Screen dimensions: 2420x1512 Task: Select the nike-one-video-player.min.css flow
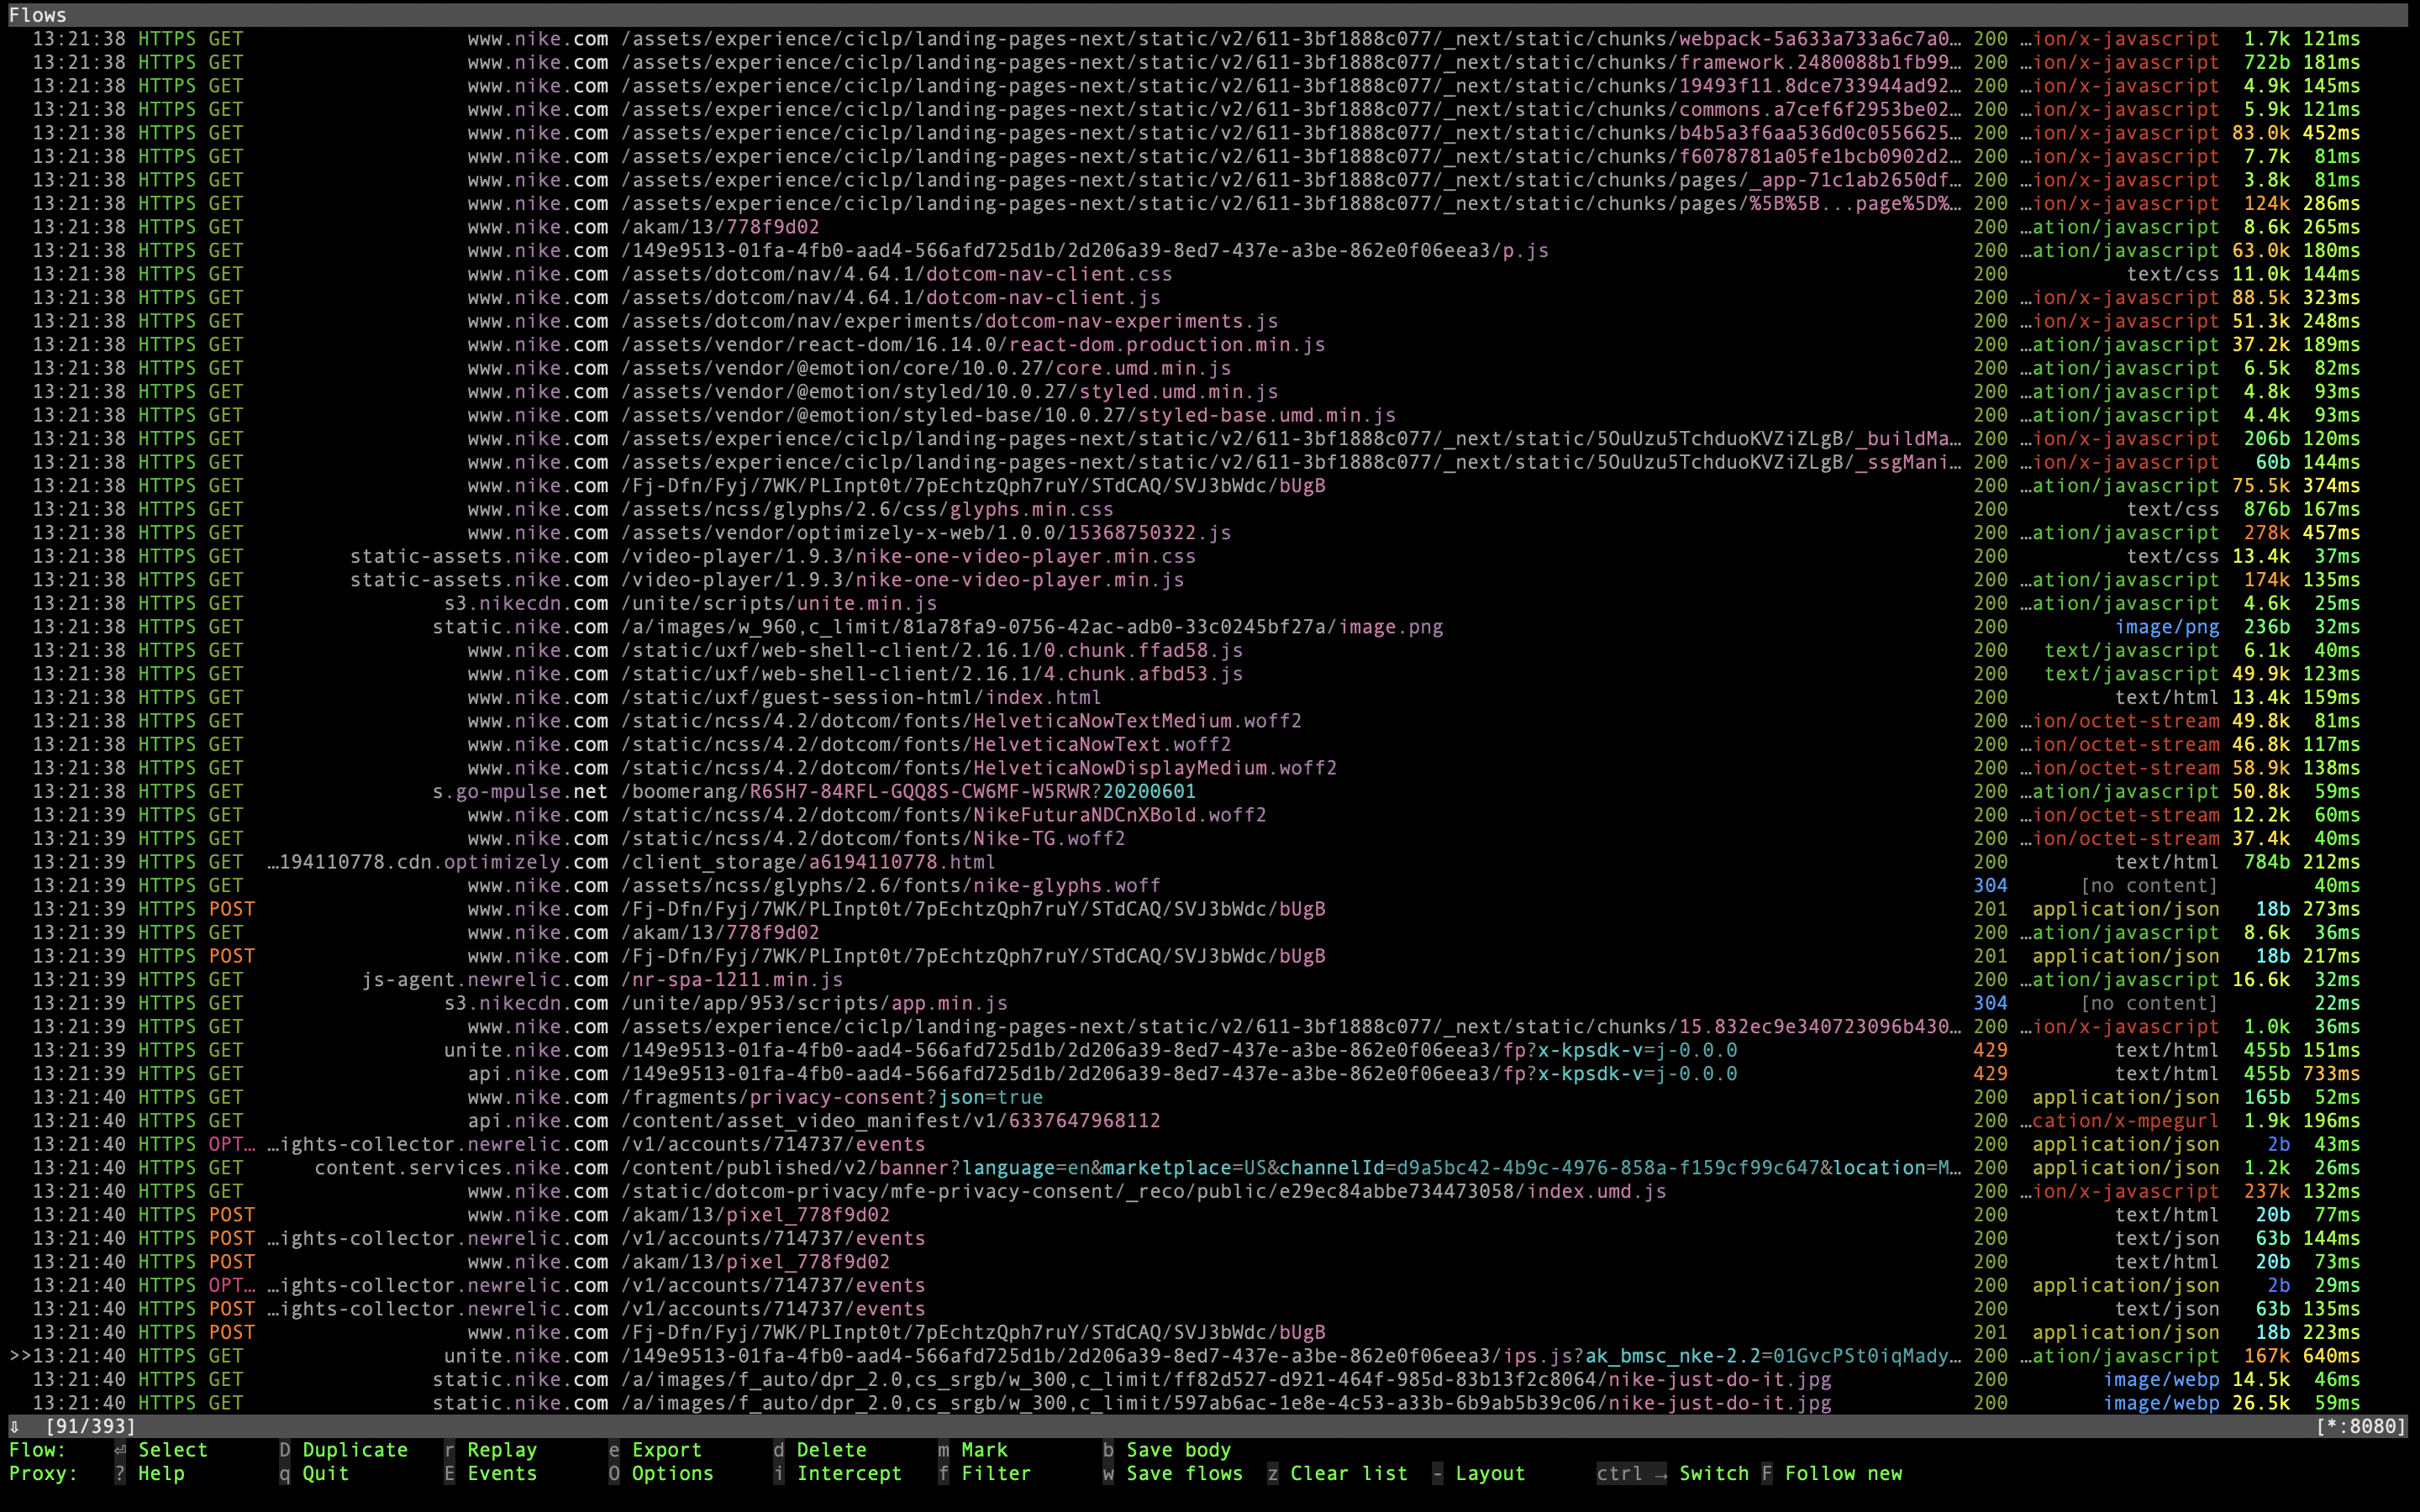[1210, 556]
